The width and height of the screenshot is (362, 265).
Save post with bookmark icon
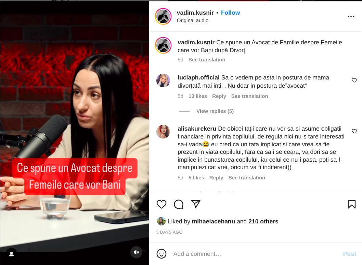pos(352,204)
